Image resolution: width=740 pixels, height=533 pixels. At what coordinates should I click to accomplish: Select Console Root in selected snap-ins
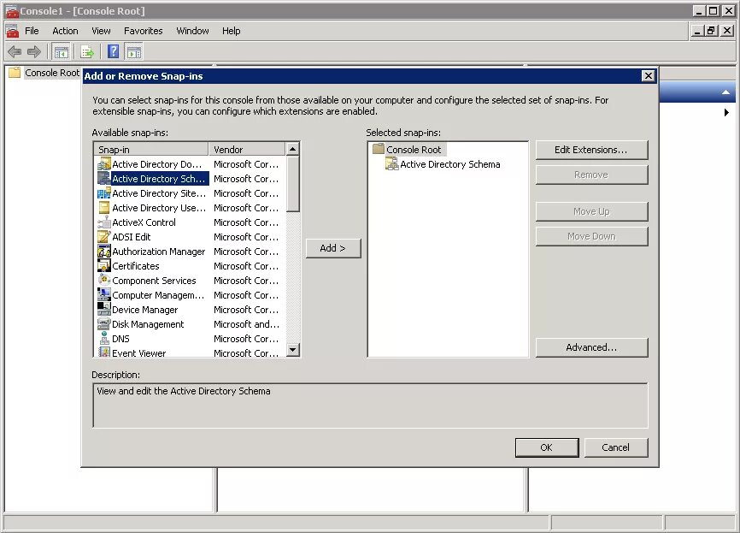(414, 150)
